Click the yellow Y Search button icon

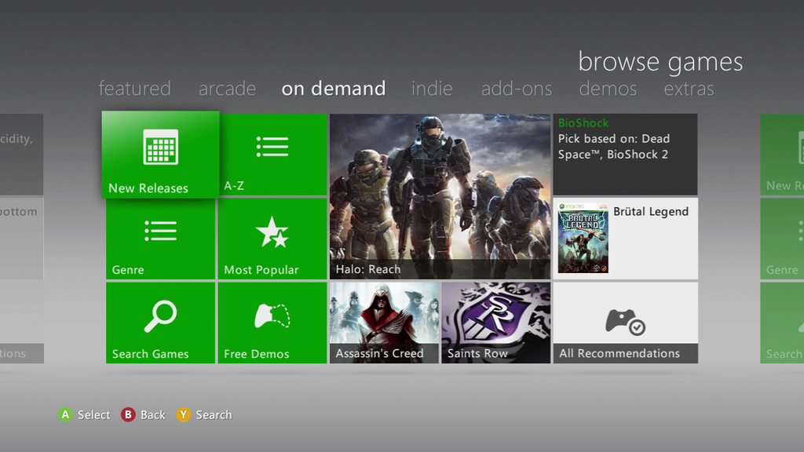(183, 414)
